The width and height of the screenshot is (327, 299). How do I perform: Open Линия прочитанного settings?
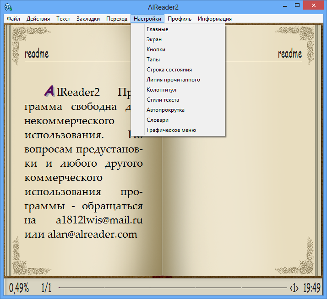[178, 80]
